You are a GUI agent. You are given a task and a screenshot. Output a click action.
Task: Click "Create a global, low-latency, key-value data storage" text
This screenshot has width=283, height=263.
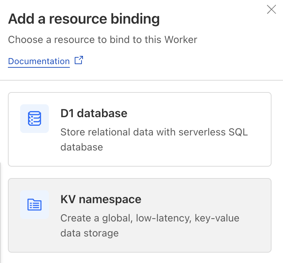tap(150, 226)
